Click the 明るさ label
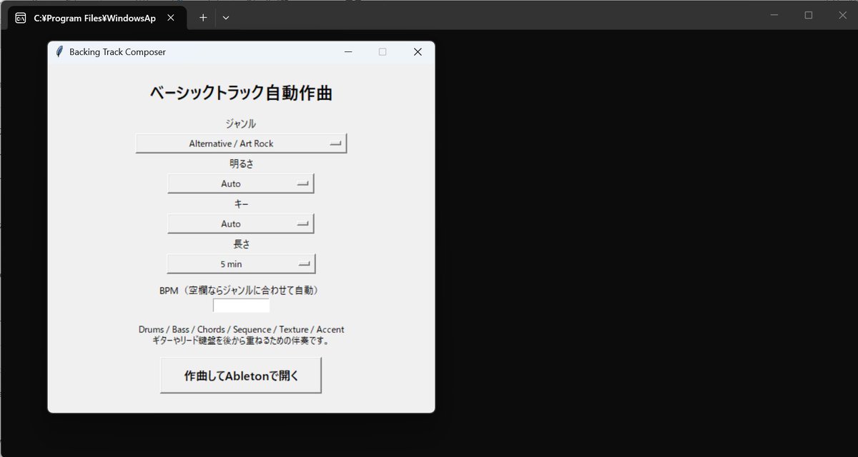This screenshot has width=858, height=457. click(x=241, y=164)
